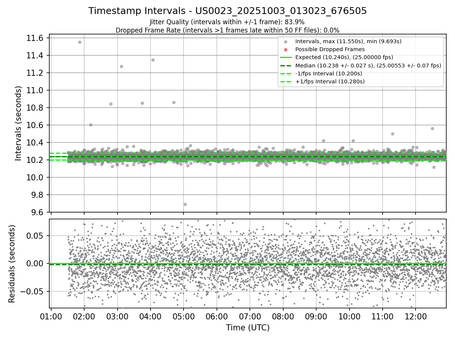Screen dimensions: 455x341
Task: Click the '01:00' x-axis tick label
Action: (51, 316)
